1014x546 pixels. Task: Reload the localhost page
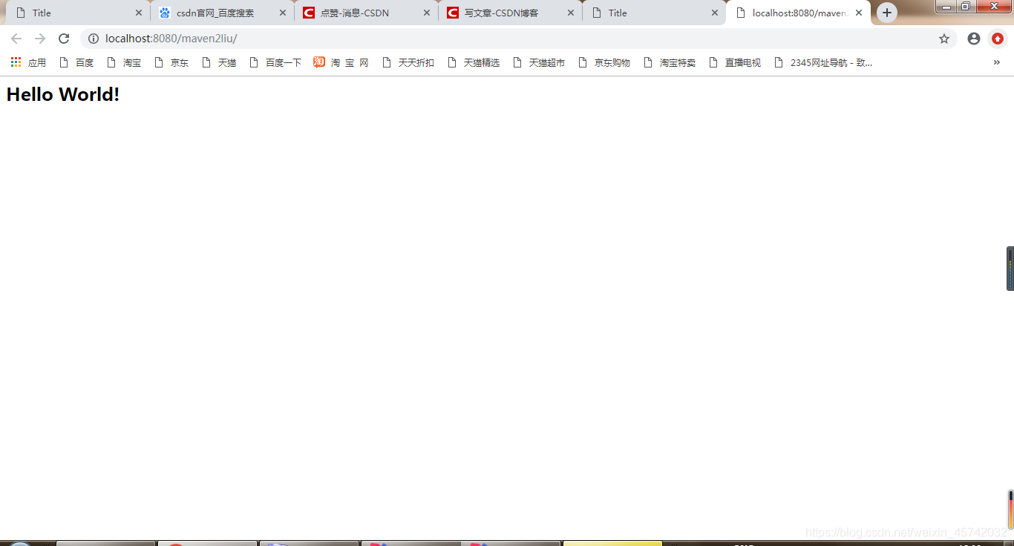point(64,39)
